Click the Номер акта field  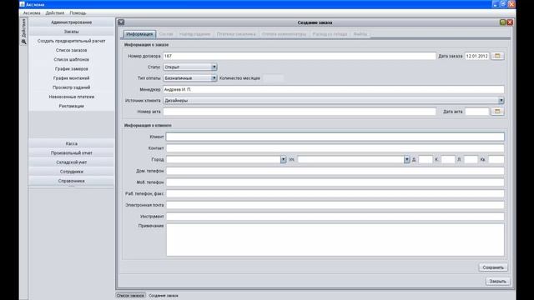[x=299, y=111]
